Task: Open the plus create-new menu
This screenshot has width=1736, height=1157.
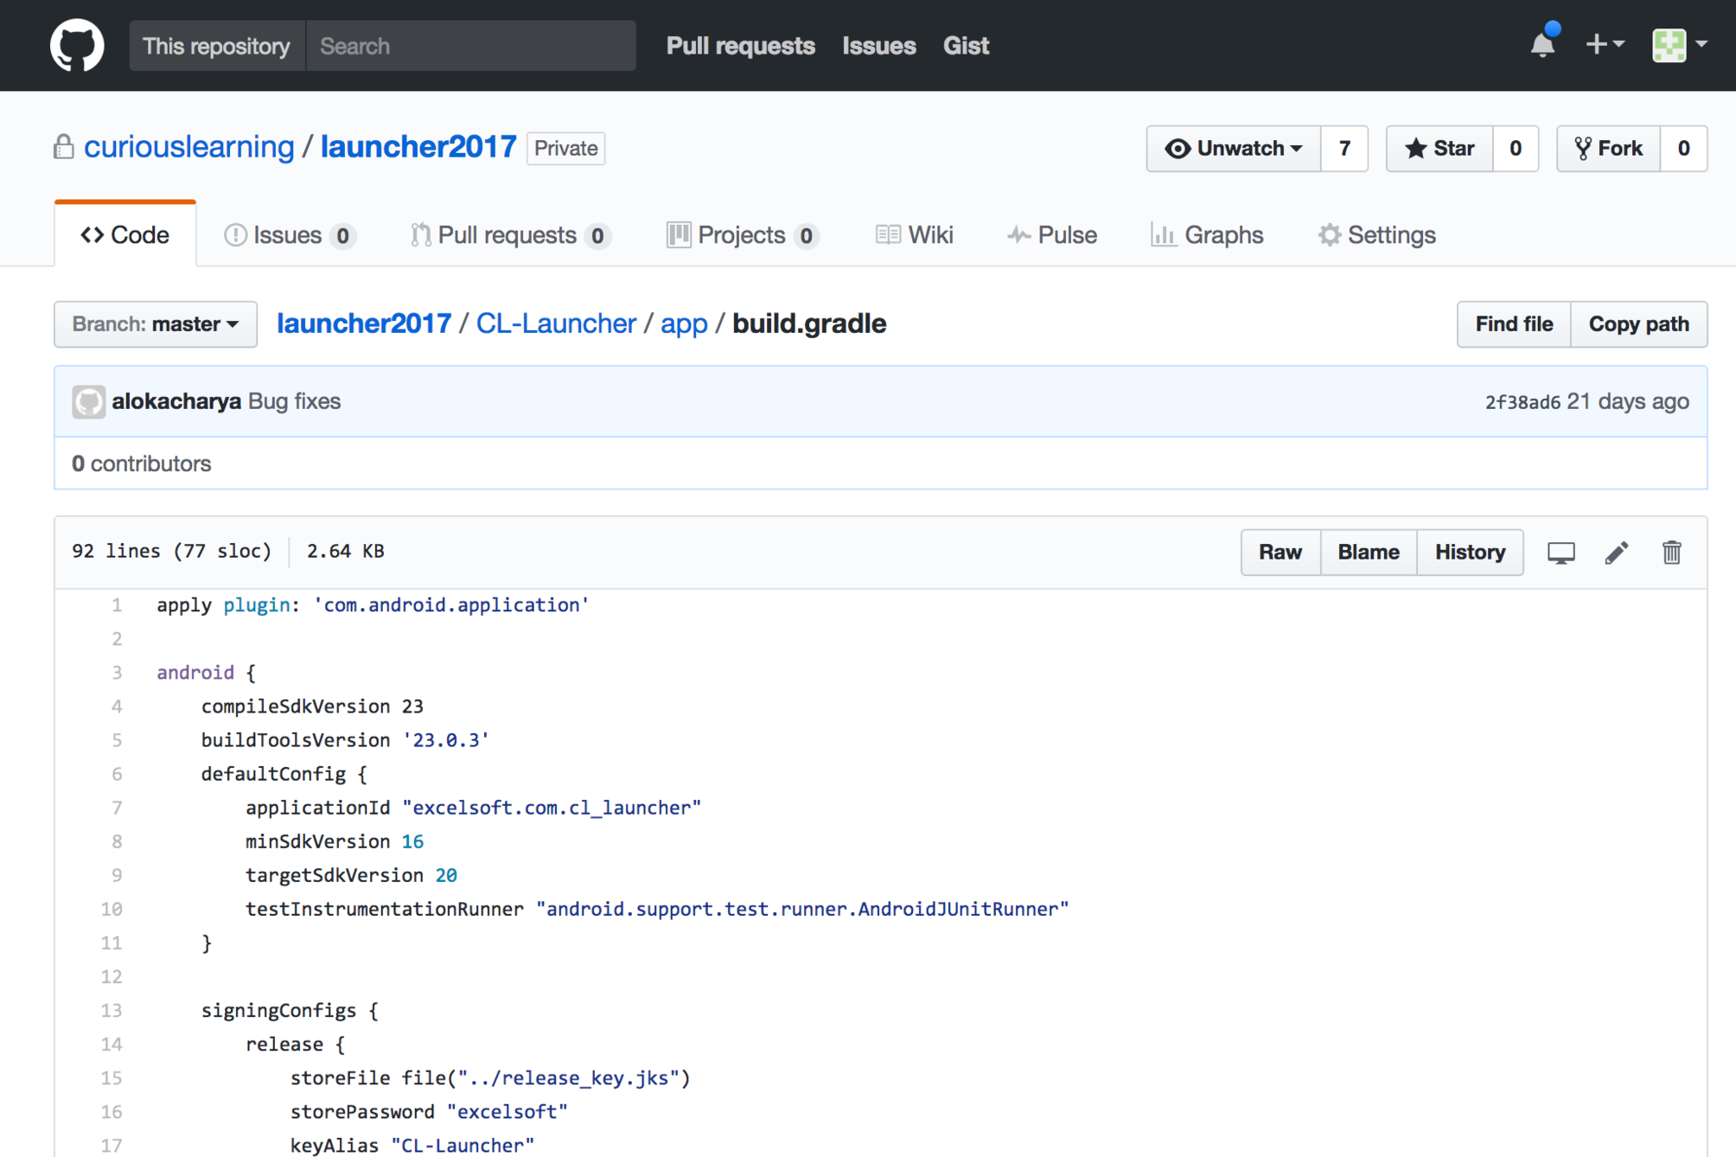Action: pos(1605,44)
